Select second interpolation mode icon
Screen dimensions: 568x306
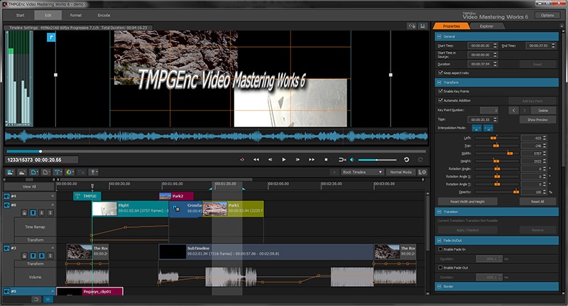[x=488, y=129]
